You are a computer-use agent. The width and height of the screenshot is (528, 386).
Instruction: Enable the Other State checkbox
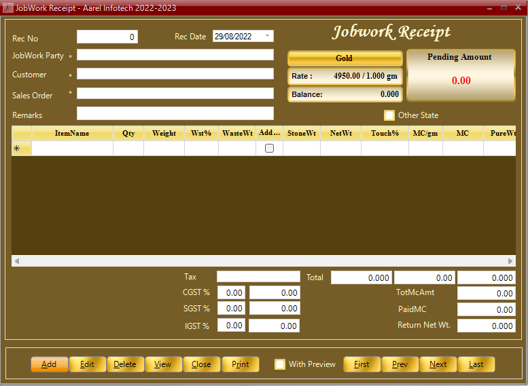tap(389, 115)
